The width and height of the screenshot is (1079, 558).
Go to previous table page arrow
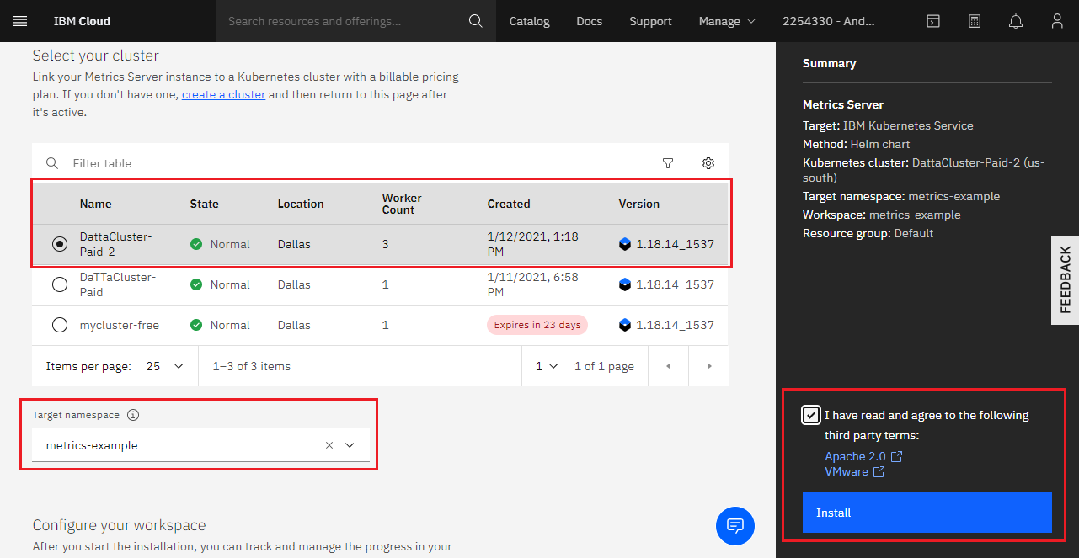coord(669,366)
